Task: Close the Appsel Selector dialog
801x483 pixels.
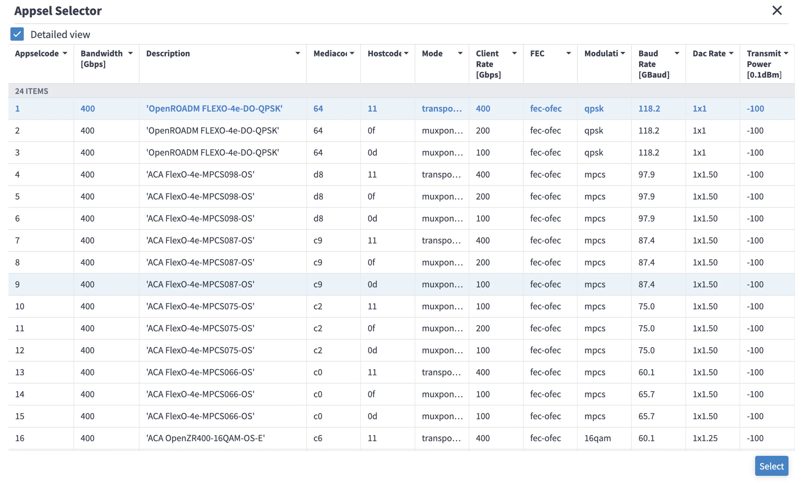Action: click(777, 10)
